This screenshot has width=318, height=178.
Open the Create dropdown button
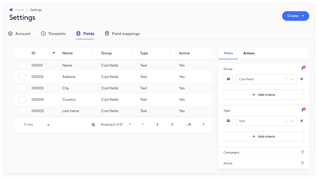296,16
